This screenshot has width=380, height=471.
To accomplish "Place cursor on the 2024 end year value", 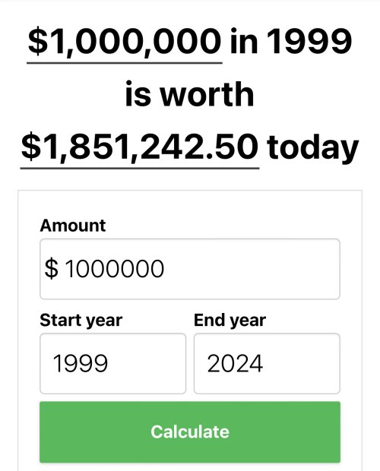I will pos(235,363).
